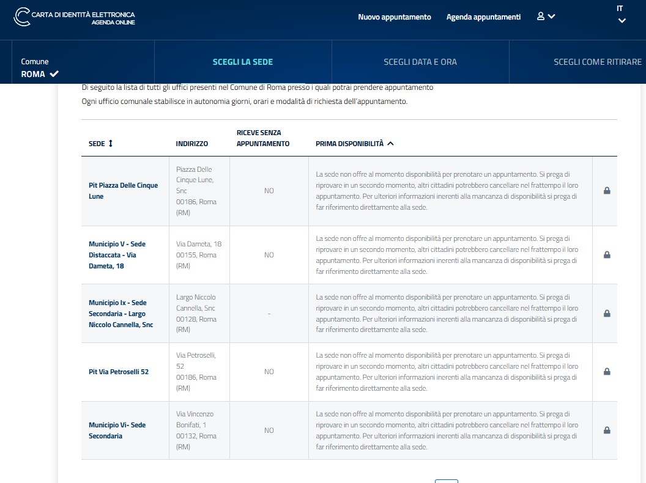Toggle Prima Disponibilità sort order chevron
Viewport: 646px width, 483px height.
tap(390, 143)
